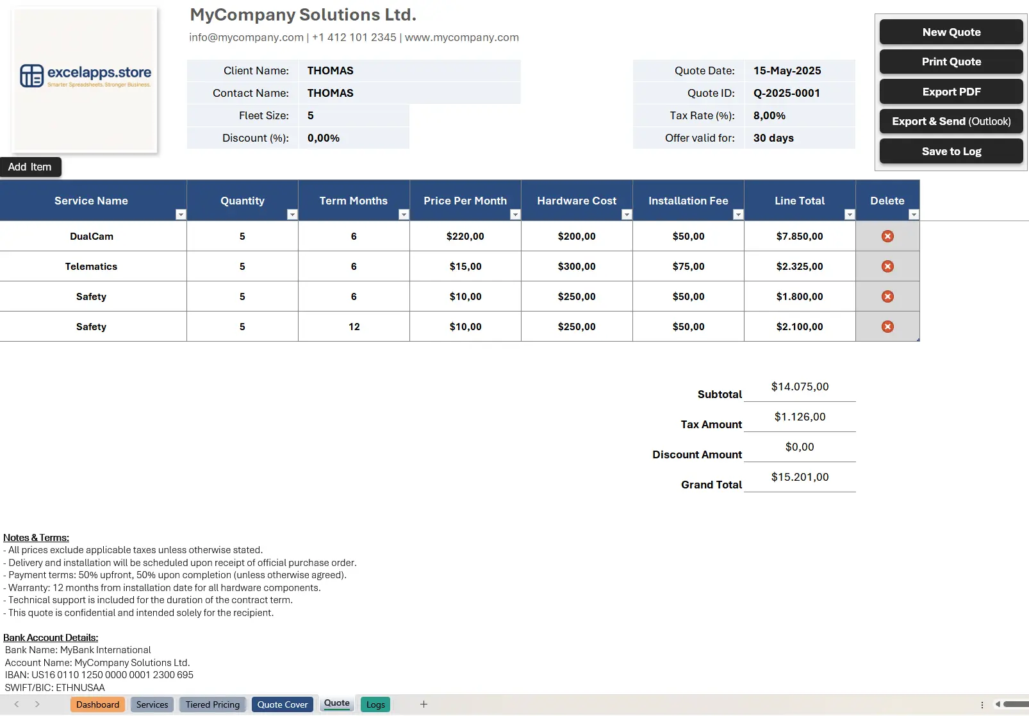1029x716 pixels.
Task: Click Export PDF button
Action: point(951,92)
